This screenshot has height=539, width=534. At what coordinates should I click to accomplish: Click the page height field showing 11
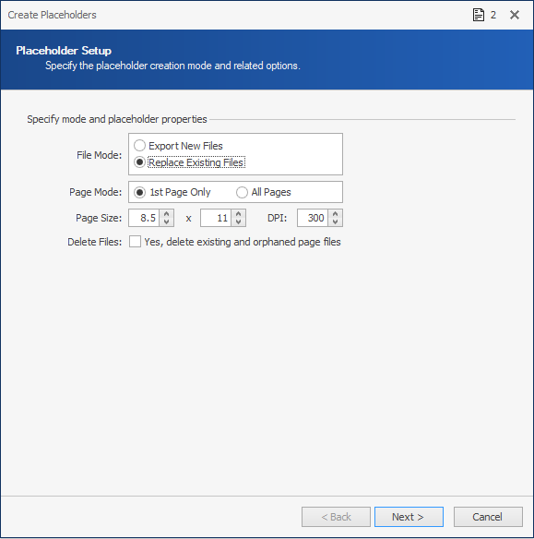pos(216,218)
